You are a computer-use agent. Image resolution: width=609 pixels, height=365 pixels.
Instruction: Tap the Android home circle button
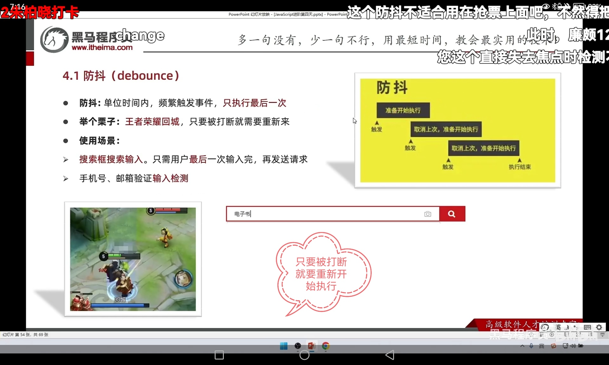click(x=304, y=355)
